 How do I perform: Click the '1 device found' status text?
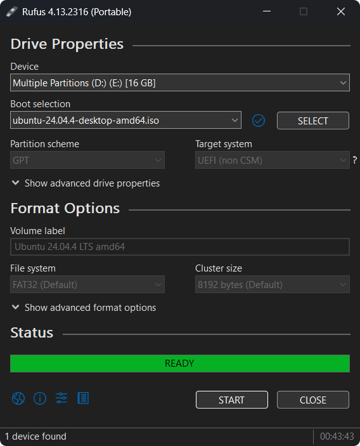35,436
